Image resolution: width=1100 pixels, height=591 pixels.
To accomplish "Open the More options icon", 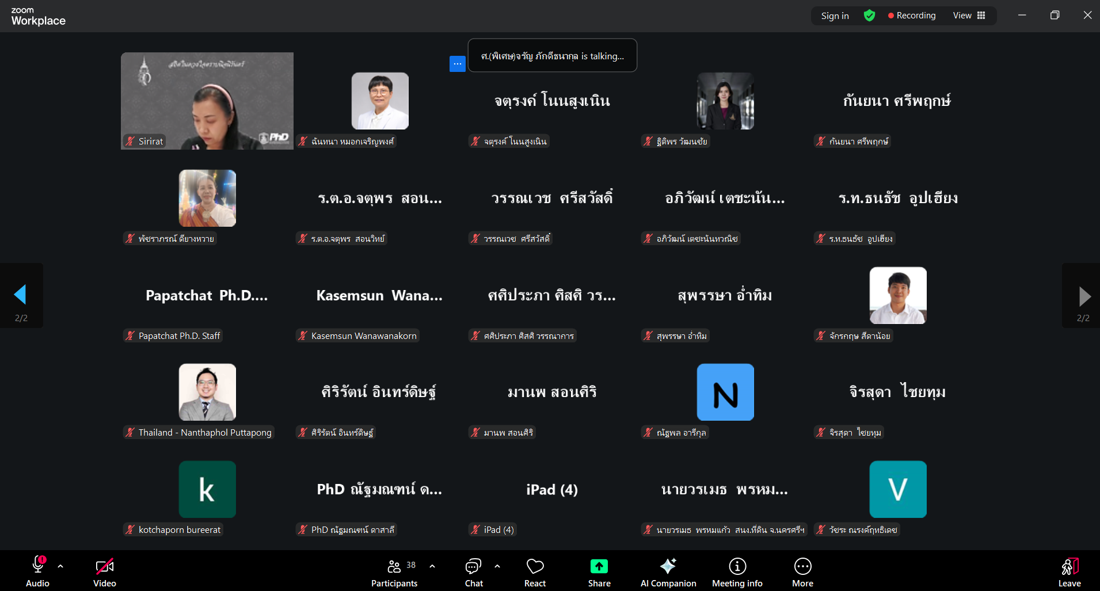I will click(x=802, y=567).
